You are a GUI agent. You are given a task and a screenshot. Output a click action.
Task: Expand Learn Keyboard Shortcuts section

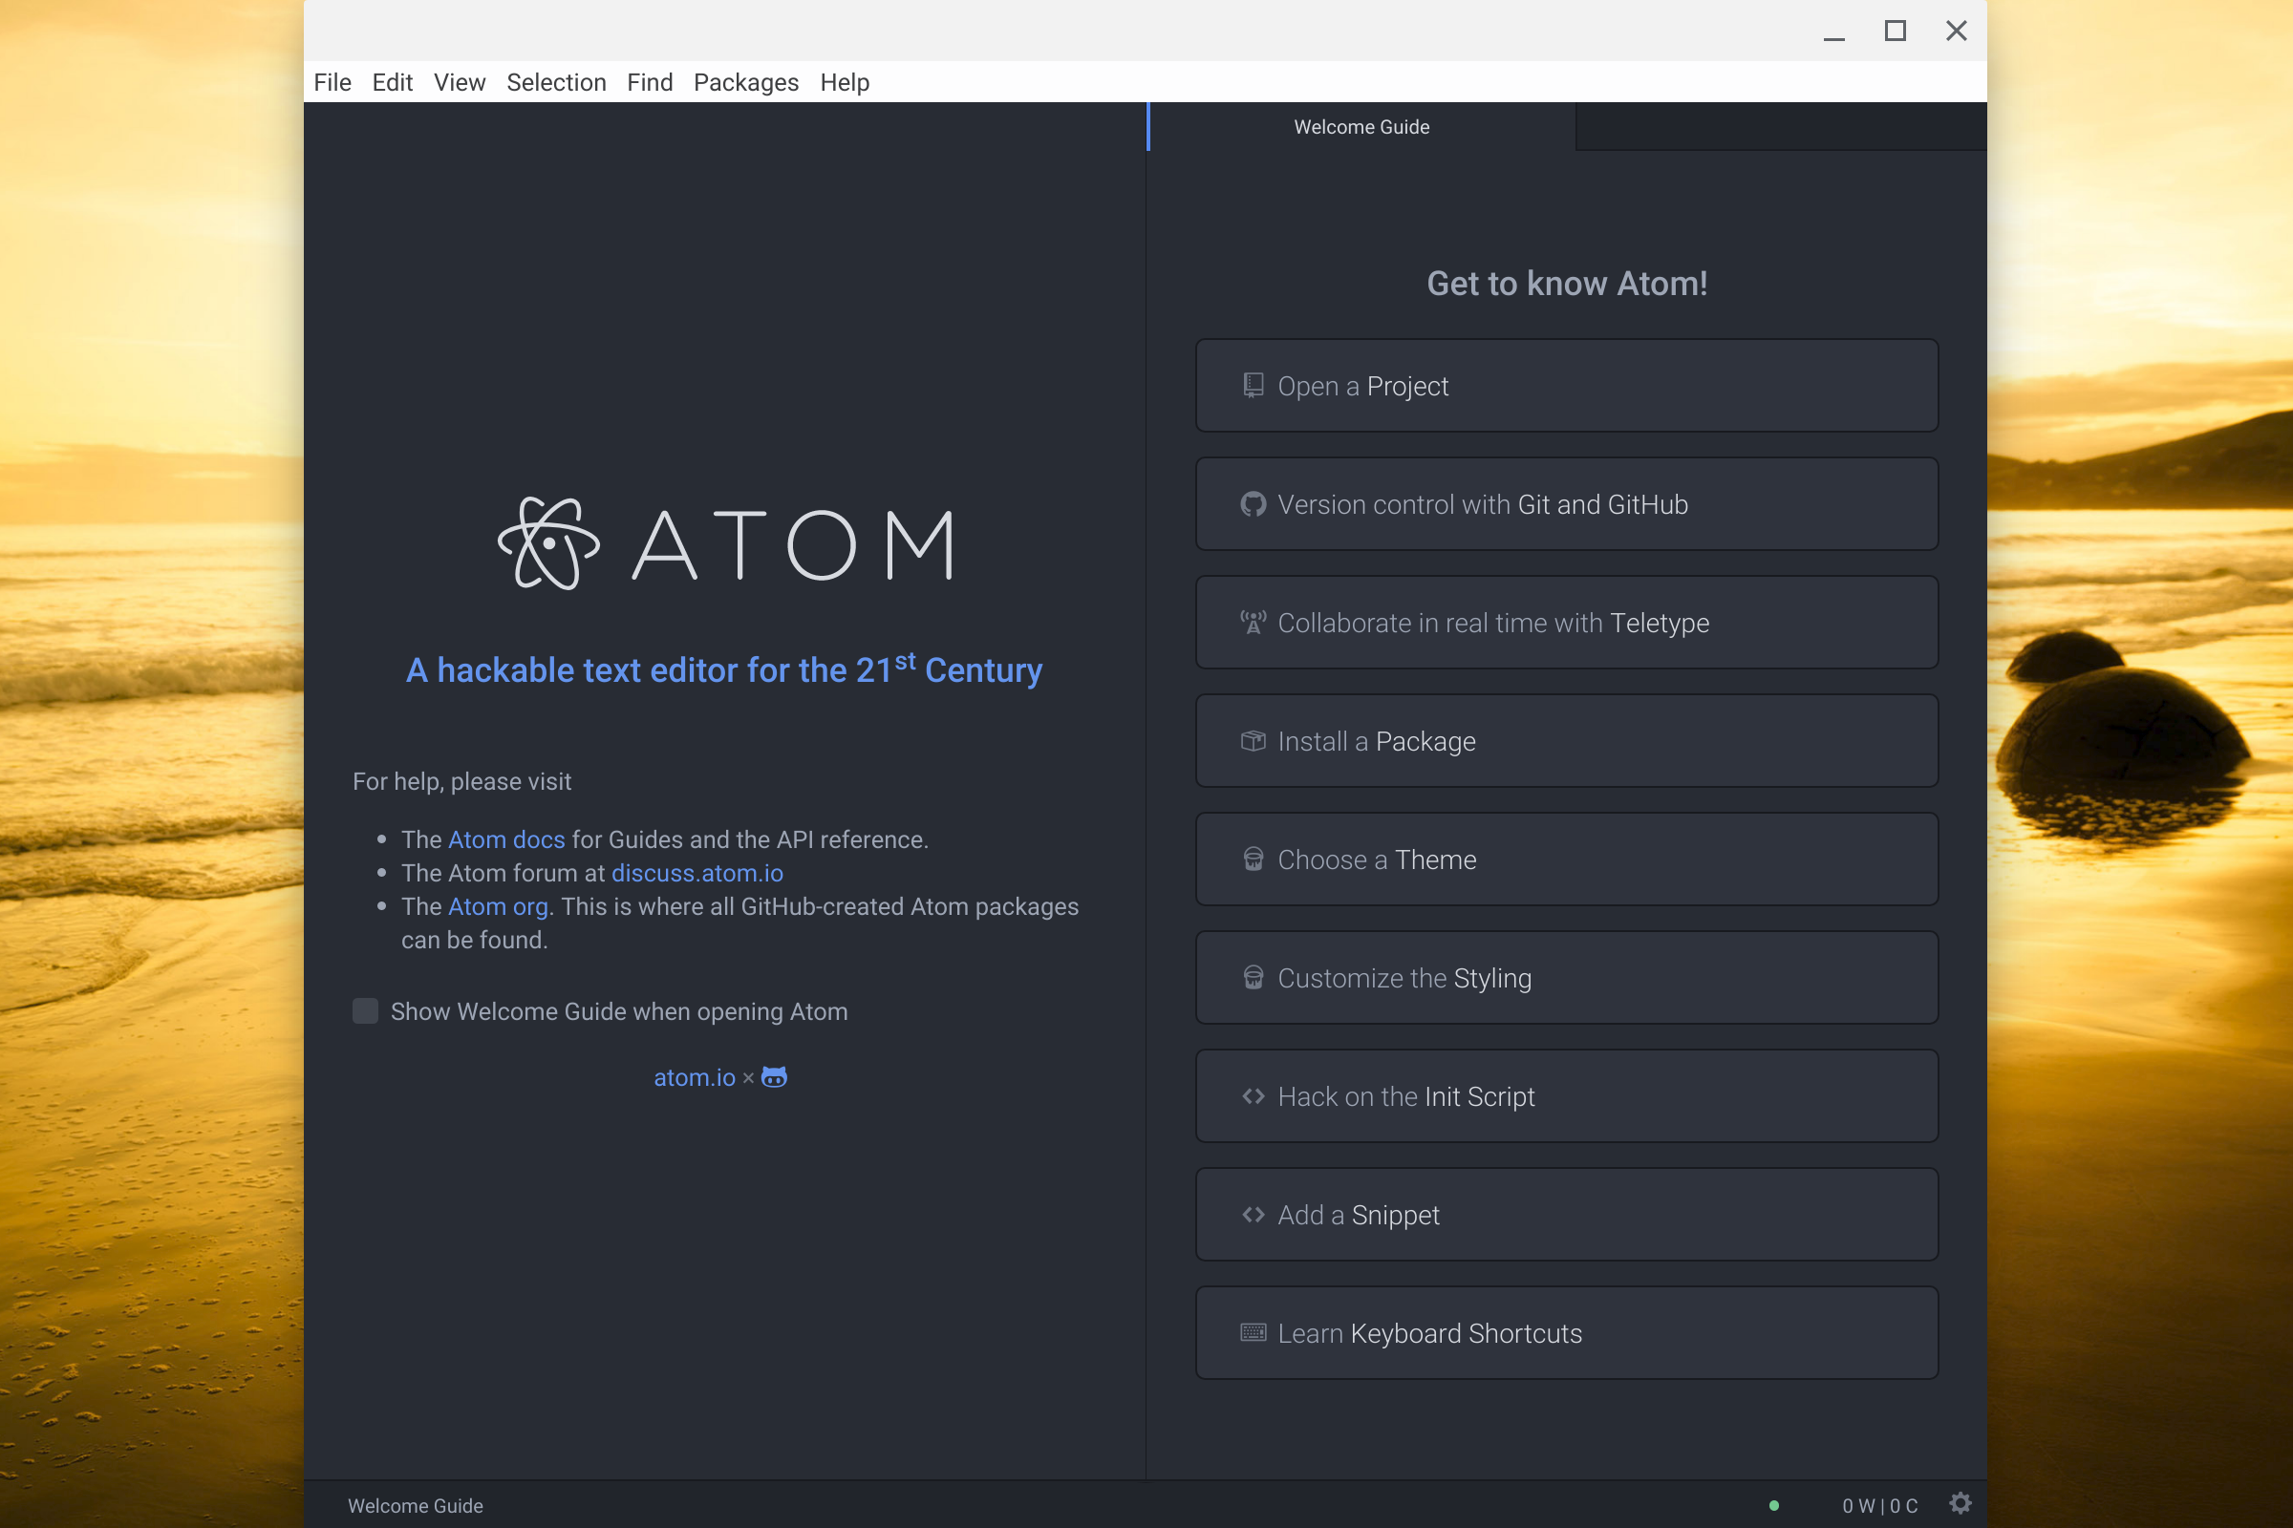coord(1567,1332)
